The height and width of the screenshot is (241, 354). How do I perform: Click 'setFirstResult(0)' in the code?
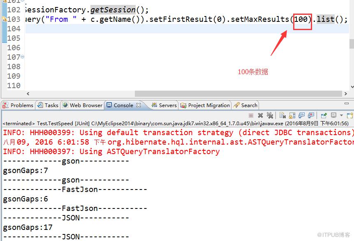click(x=187, y=19)
